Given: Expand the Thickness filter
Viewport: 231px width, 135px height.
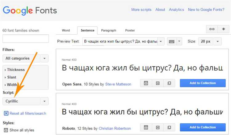Looking at the screenshot, I should (x=14, y=70).
